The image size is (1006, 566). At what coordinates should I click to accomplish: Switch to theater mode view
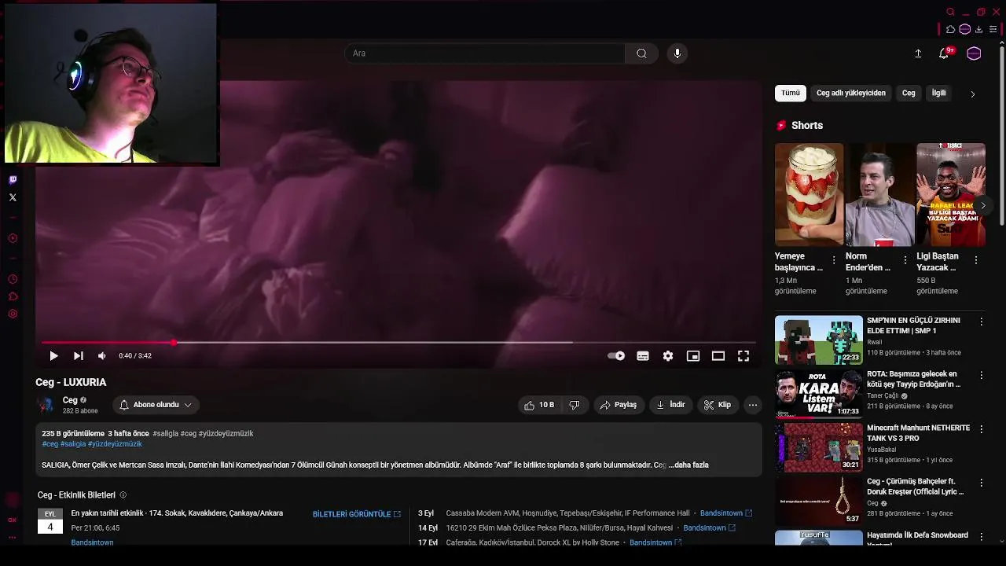pos(718,356)
